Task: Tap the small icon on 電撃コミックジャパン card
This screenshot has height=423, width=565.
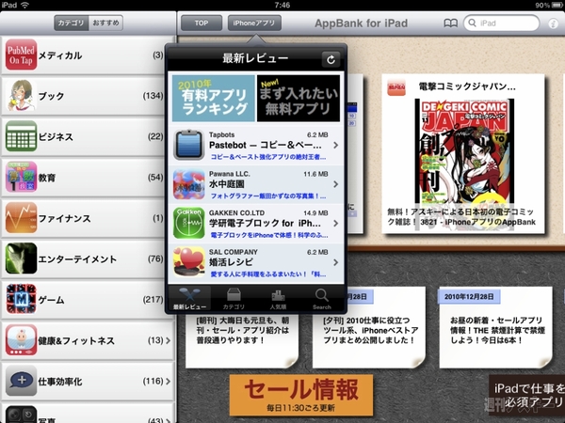Action: pos(396,87)
